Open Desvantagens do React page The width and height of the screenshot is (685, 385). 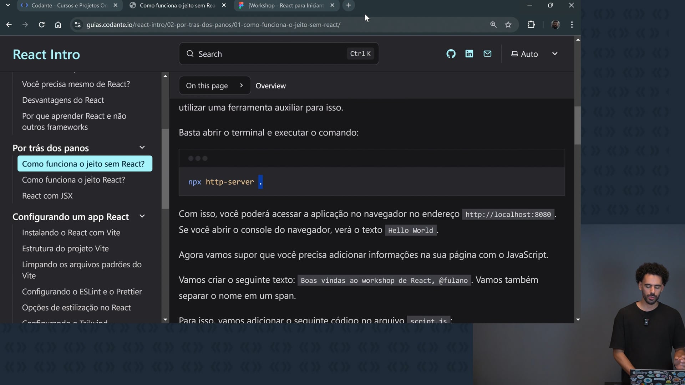pyautogui.click(x=63, y=100)
